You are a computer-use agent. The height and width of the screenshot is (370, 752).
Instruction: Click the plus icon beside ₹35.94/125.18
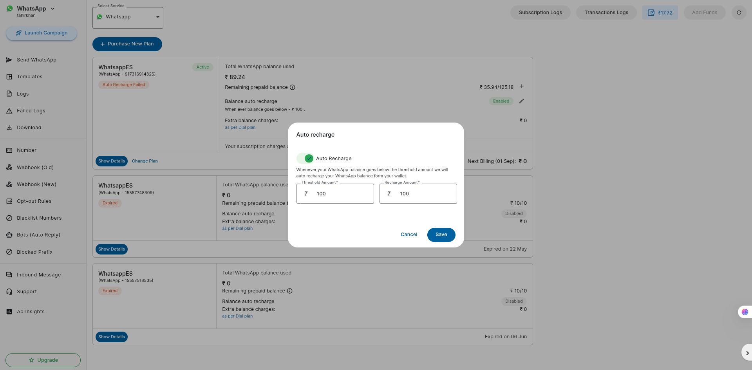pyautogui.click(x=522, y=87)
